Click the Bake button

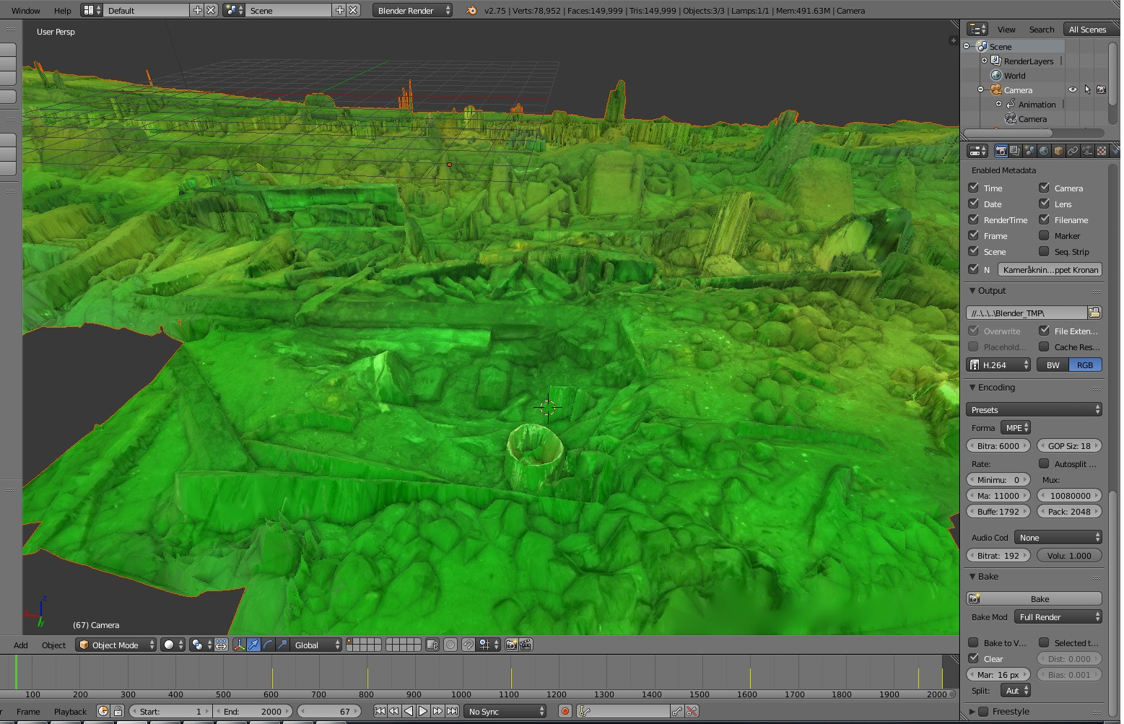pos(1034,598)
